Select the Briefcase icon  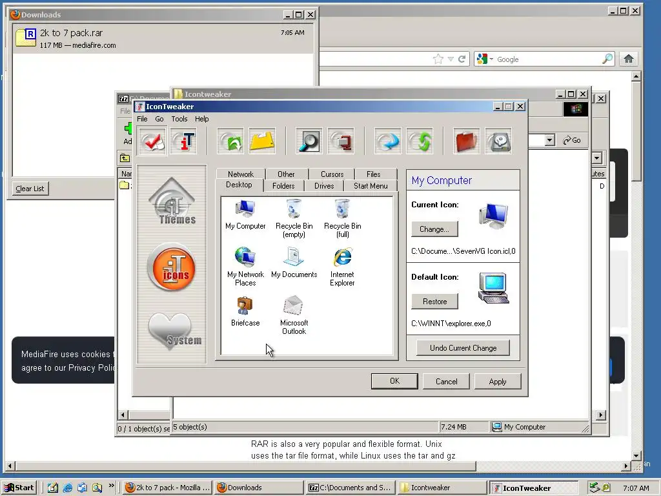[x=245, y=311]
